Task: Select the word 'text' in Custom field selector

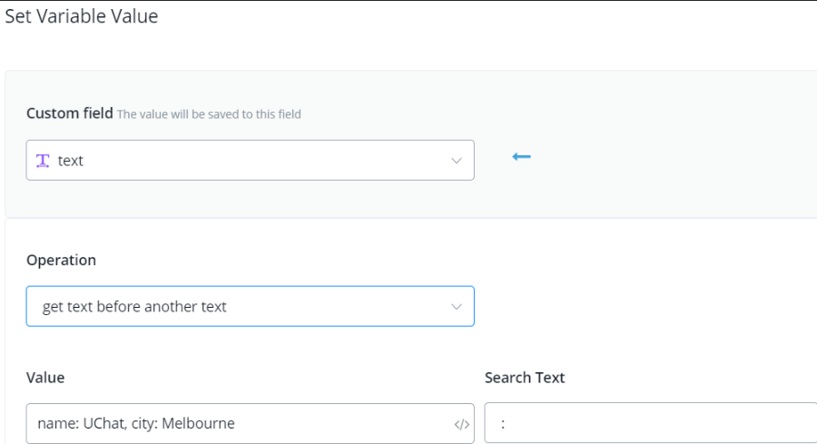Action: (71, 161)
